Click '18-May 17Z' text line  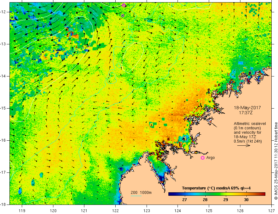tap(245, 137)
